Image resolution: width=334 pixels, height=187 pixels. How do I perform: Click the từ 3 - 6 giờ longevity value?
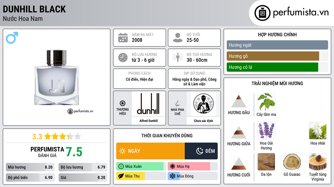click(x=143, y=60)
